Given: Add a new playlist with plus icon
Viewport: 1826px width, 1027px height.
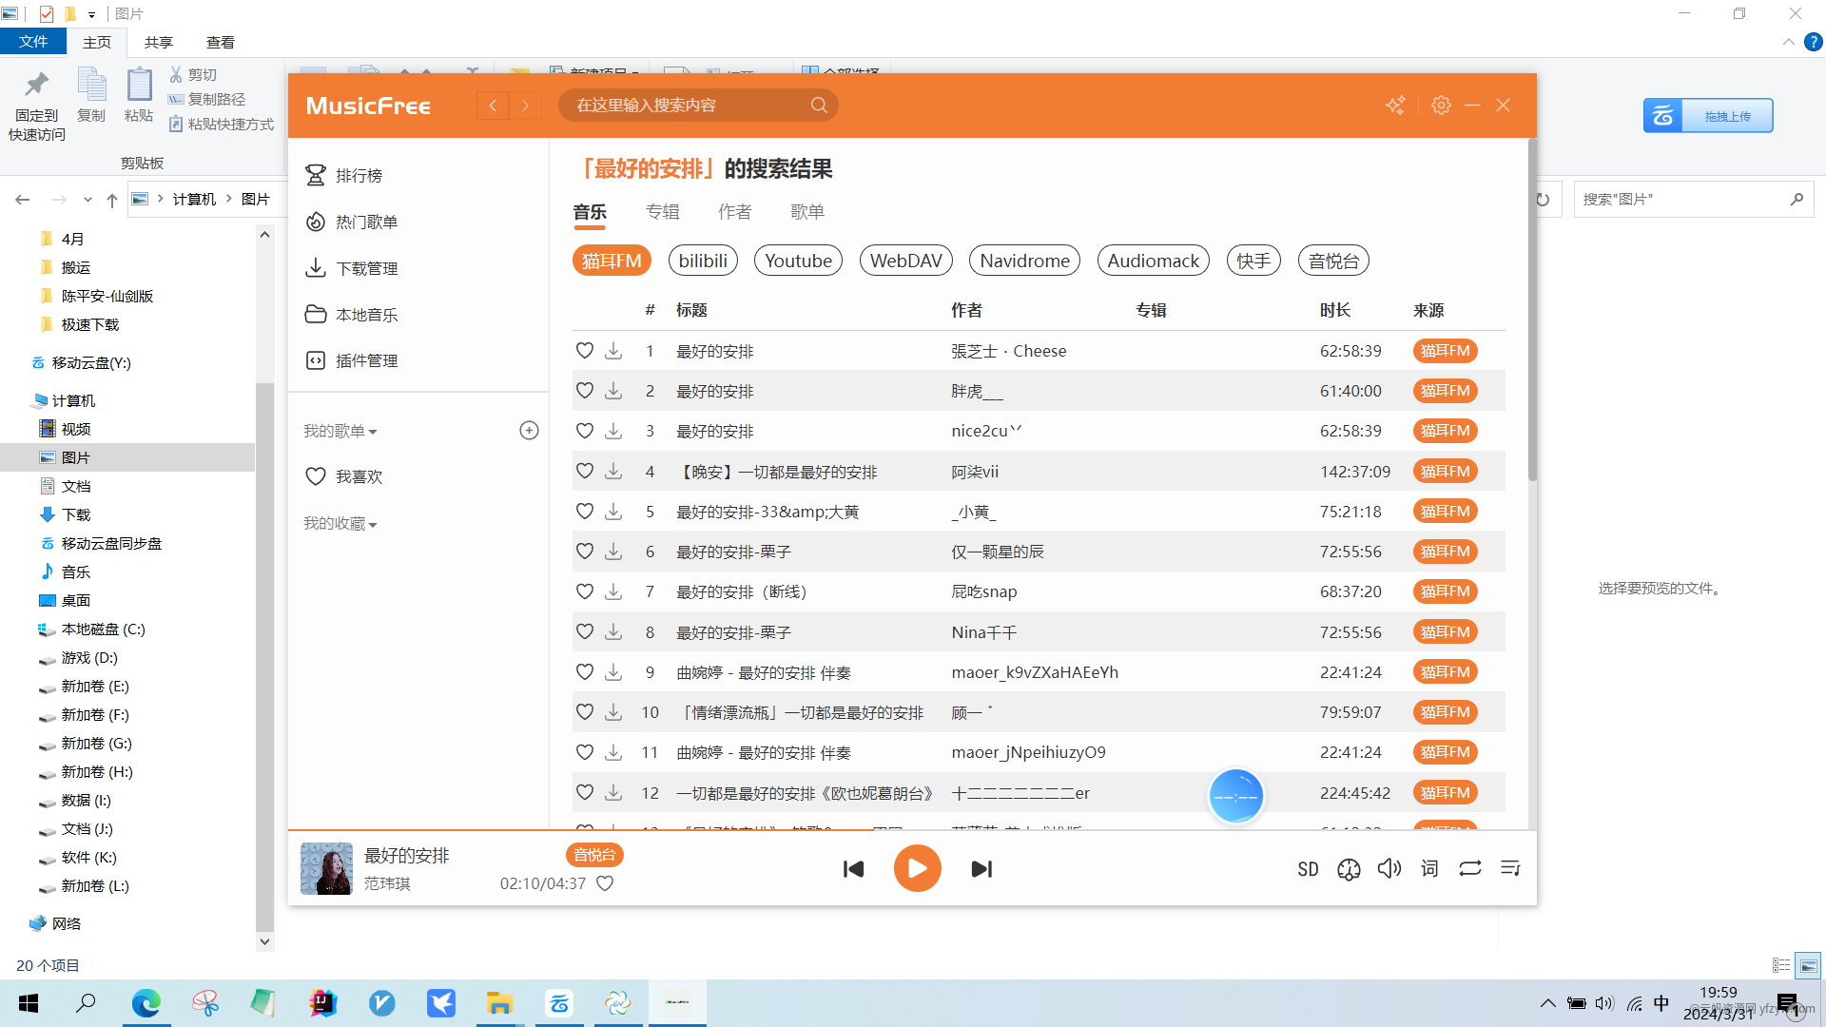Looking at the screenshot, I should [529, 431].
